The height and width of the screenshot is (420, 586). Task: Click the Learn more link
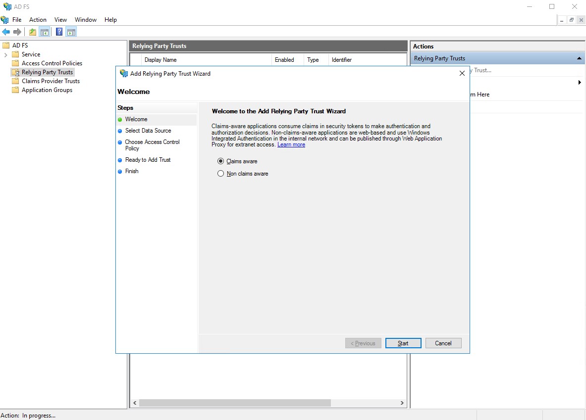tap(291, 144)
